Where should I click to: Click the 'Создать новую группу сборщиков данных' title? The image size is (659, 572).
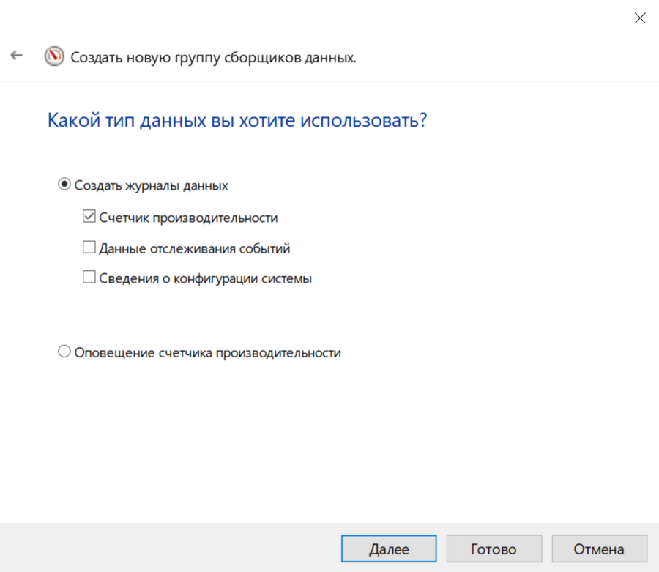tap(213, 57)
